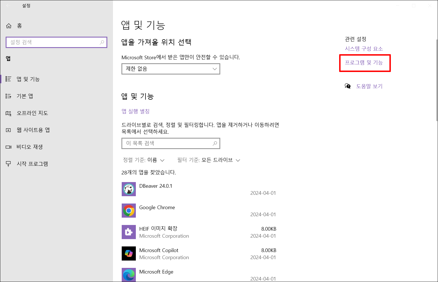Open the 앱 실행 별칭 link

point(136,112)
